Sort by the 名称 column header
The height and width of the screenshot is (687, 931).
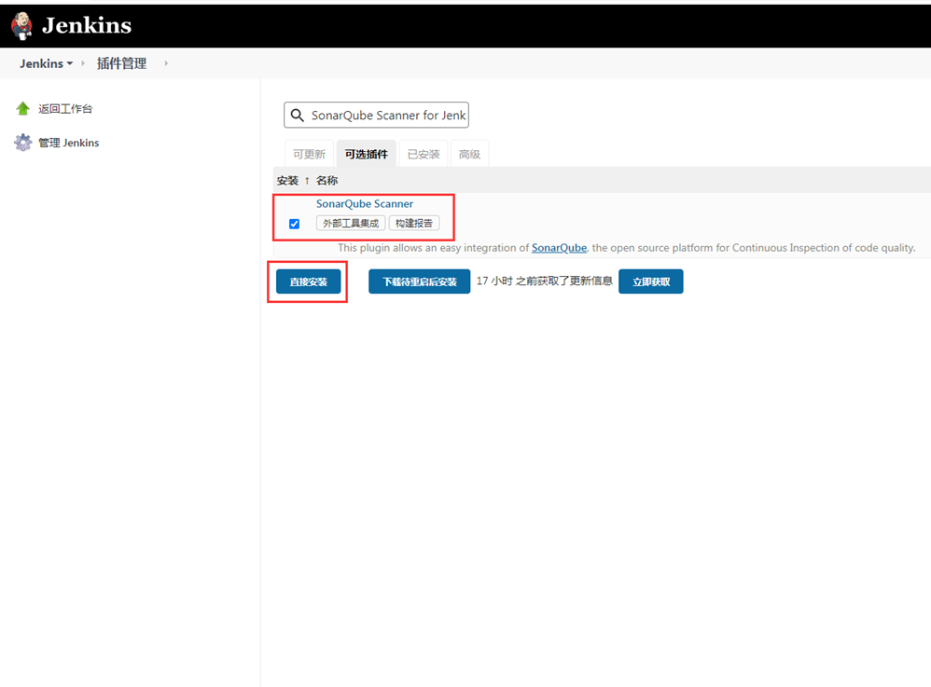[327, 180]
